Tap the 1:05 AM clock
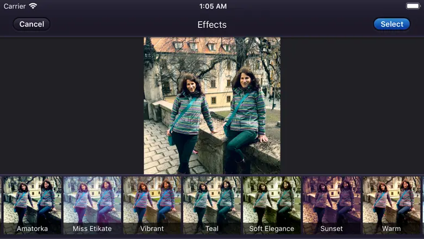Screen dimensions: 424x239 213,6
